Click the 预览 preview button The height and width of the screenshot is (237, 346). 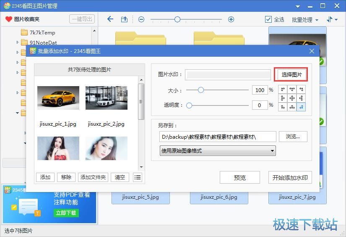pyautogui.click(x=240, y=177)
